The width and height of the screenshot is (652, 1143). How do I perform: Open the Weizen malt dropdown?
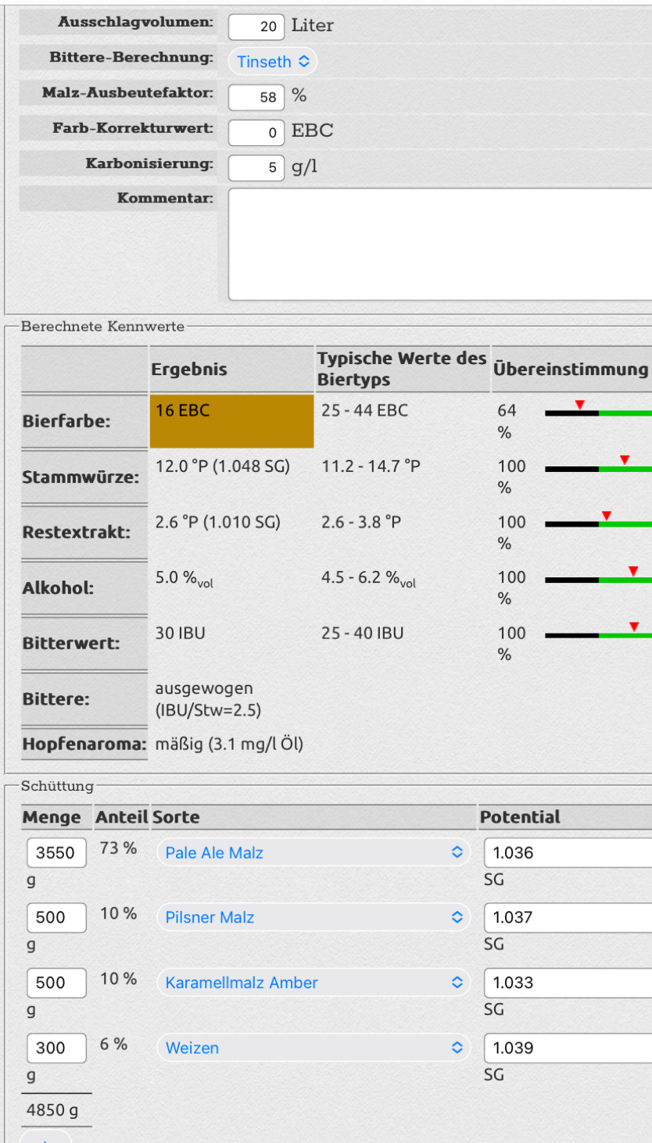[313, 1048]
